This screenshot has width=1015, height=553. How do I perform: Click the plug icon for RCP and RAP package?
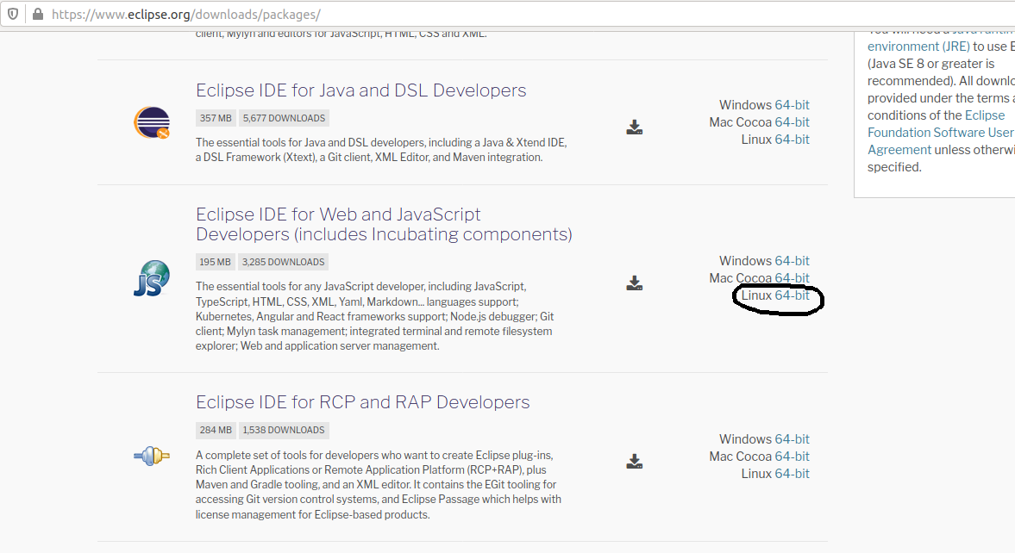tap(152, 456)
